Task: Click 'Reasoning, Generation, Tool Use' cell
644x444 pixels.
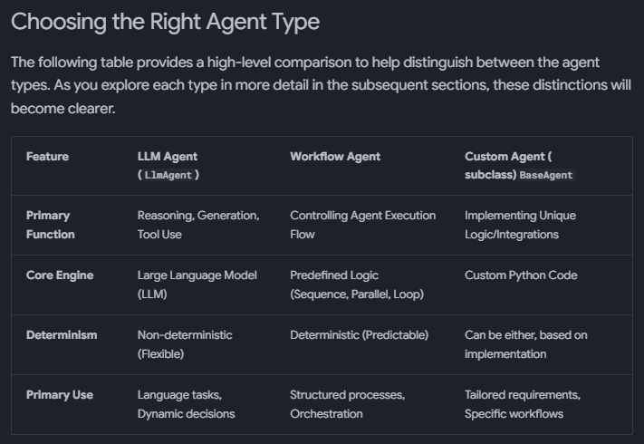Action: pos(197,225)
